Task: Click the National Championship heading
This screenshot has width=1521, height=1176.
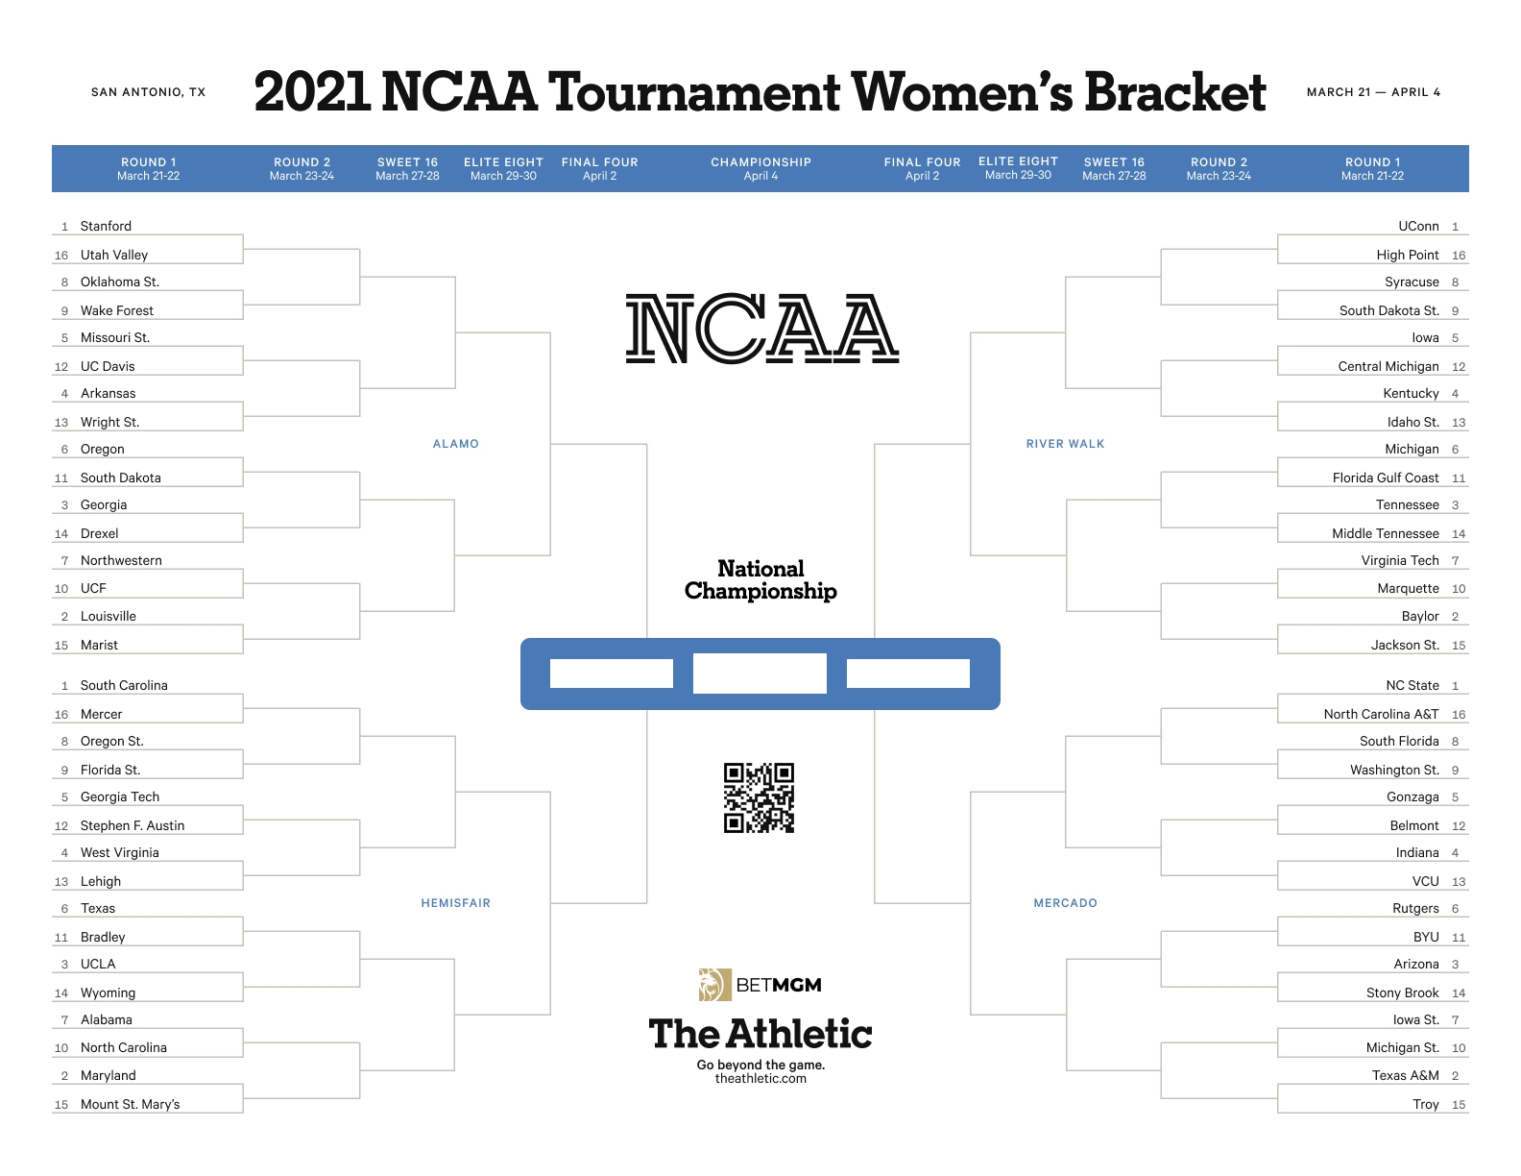Action: tap(760, 580)
